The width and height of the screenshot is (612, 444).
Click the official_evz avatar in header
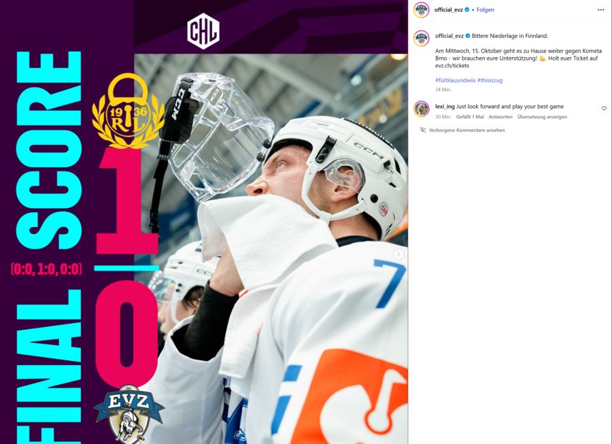[421, 10]
